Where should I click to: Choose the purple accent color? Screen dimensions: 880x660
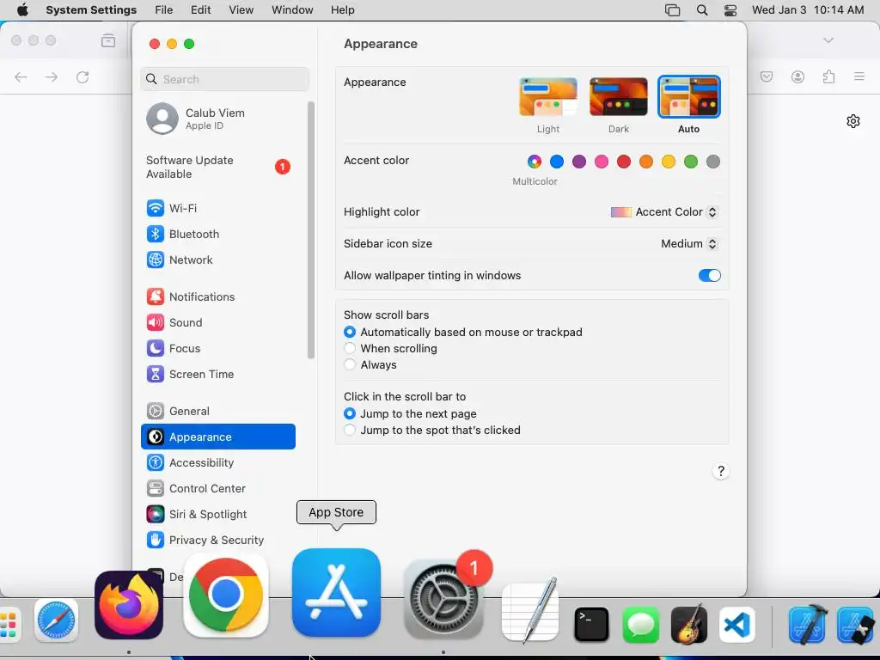coord(579,162)
